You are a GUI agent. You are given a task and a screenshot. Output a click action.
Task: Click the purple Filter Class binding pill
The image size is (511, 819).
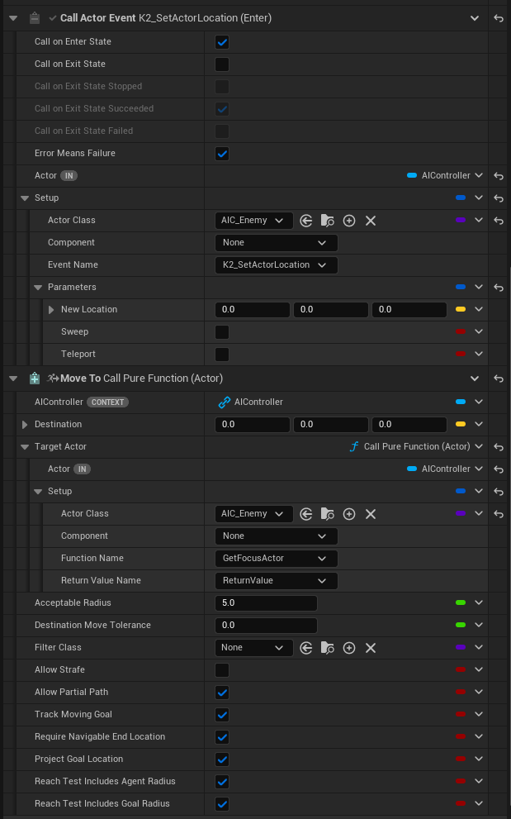(461, 648)
